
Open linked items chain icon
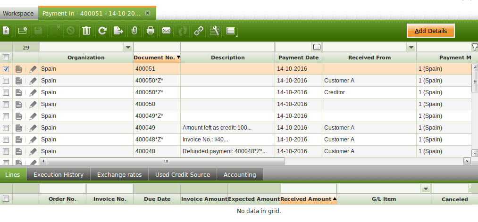(x=199, y=31)
